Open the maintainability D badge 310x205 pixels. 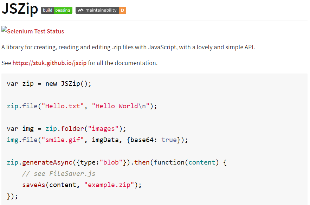point(101,10)
